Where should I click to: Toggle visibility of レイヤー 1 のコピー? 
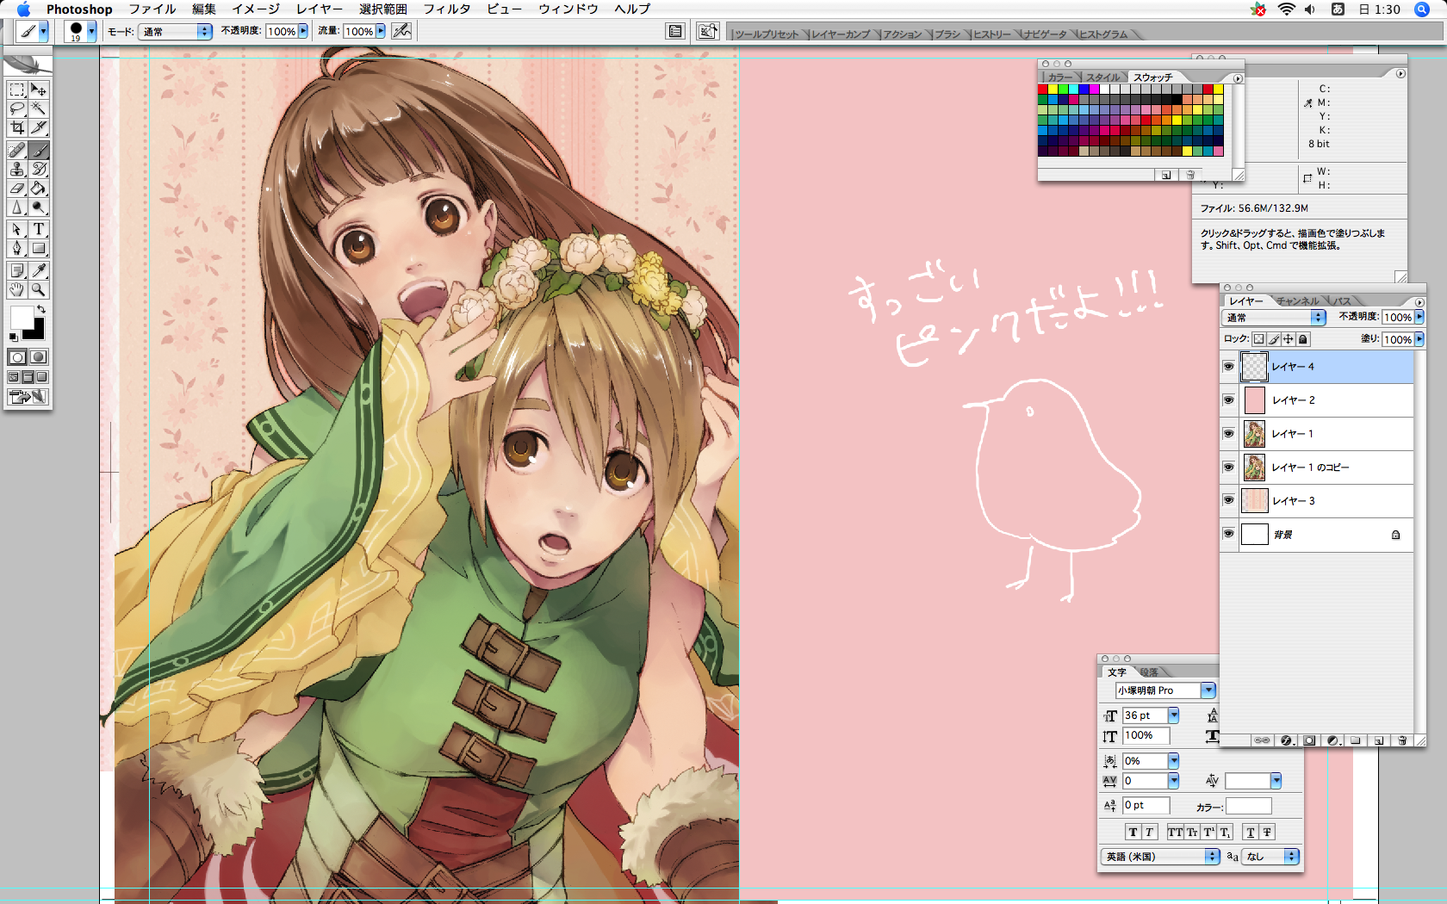[1228, 467]
